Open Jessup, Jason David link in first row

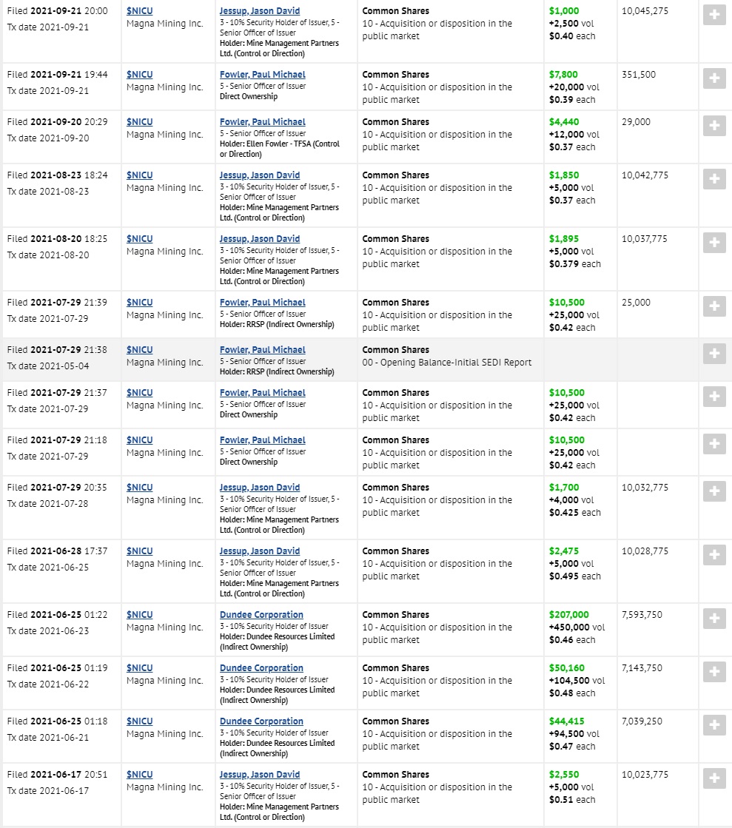259,11
